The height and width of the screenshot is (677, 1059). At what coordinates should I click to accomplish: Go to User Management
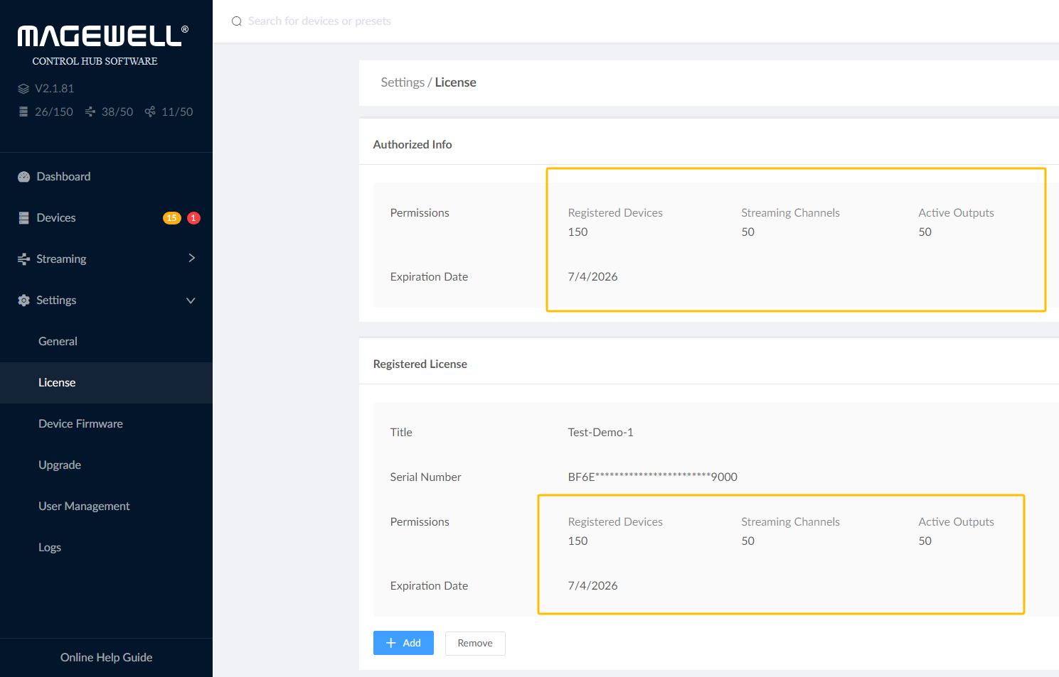tap(84, 507)
